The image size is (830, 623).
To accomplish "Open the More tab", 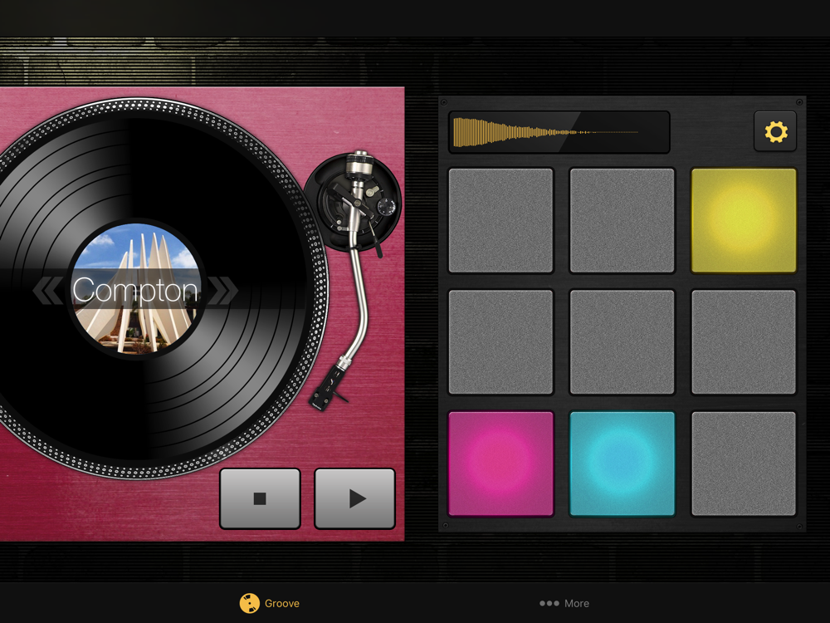I will click(564, 603).
